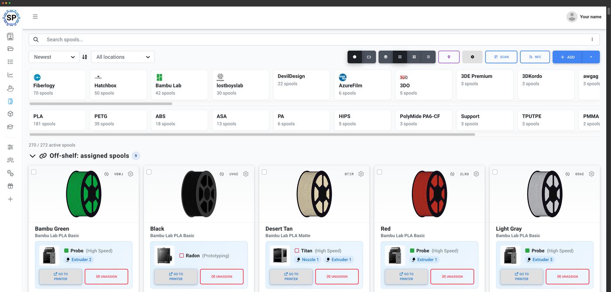Open the users group icon in sidebar

point(10,160)
